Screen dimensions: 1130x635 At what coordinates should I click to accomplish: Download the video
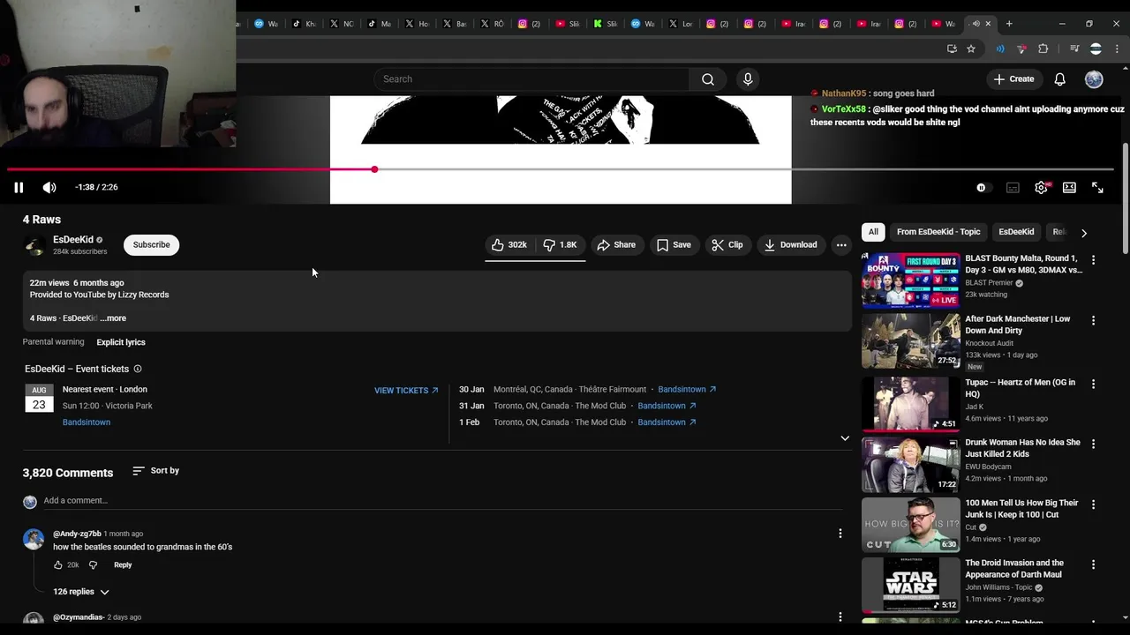(791, 244)
